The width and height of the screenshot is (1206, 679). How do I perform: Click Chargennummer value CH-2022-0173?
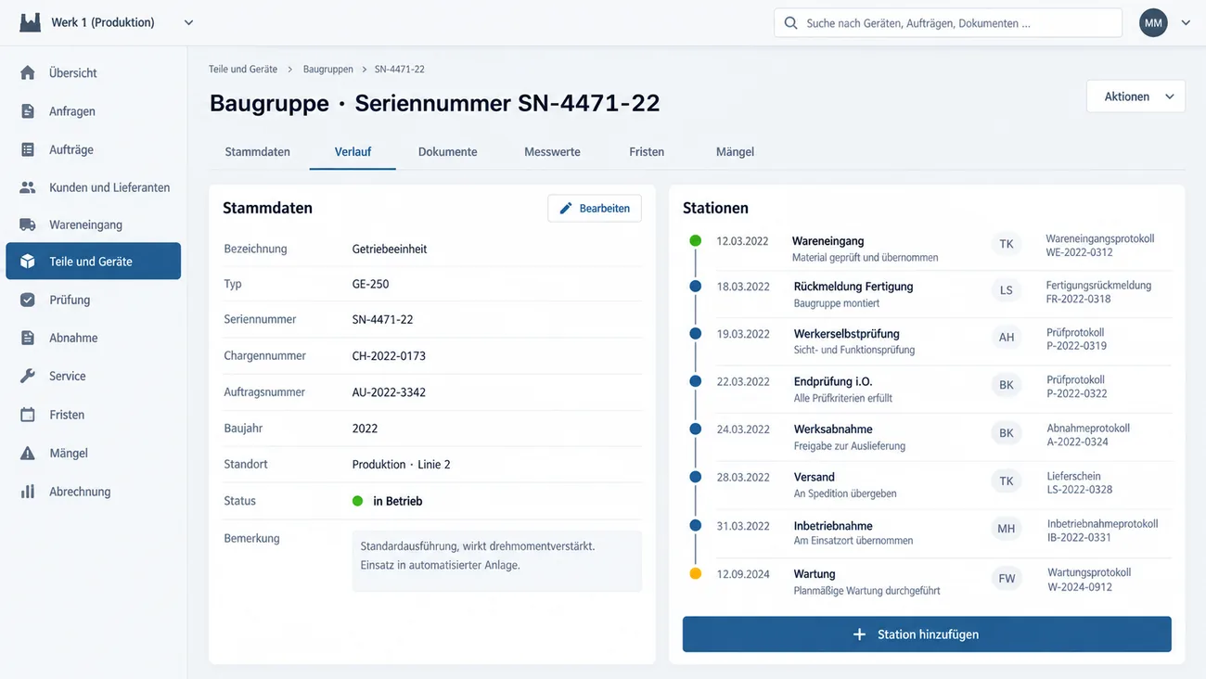click(x=389, y=356)
